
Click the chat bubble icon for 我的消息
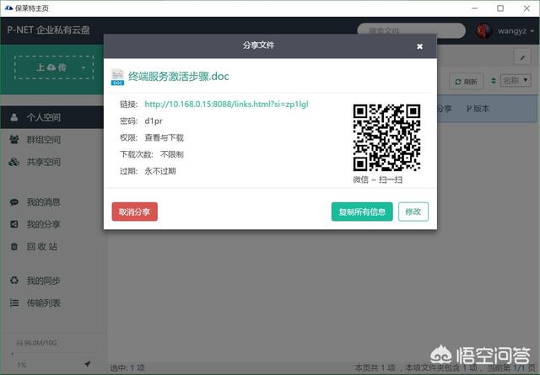[14, 202]
